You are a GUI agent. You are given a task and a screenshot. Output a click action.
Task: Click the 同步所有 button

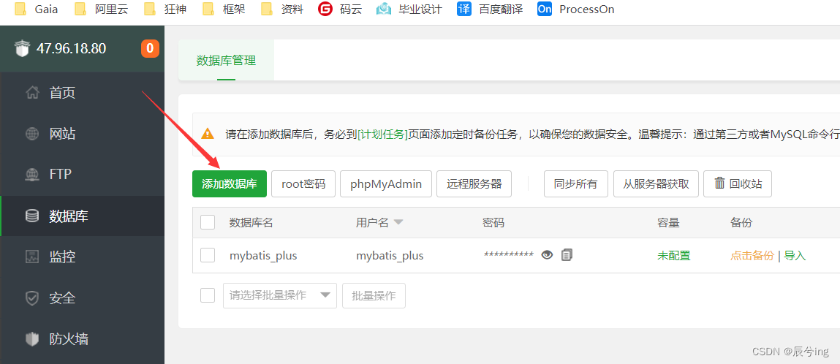576,184
